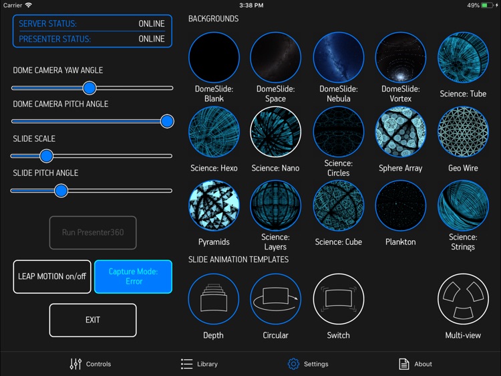
Task: Click the BACKGROUNDS heading
Action: (x=214, y=19)
